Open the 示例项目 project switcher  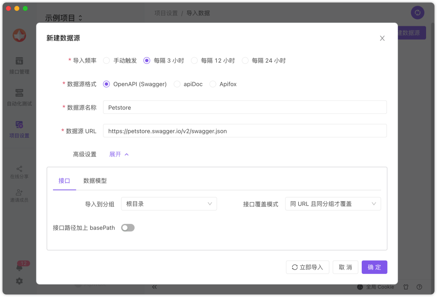[x=64, y=18]
